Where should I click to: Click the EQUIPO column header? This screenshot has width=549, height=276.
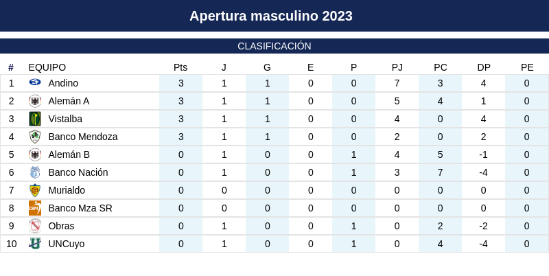(47, 67)
